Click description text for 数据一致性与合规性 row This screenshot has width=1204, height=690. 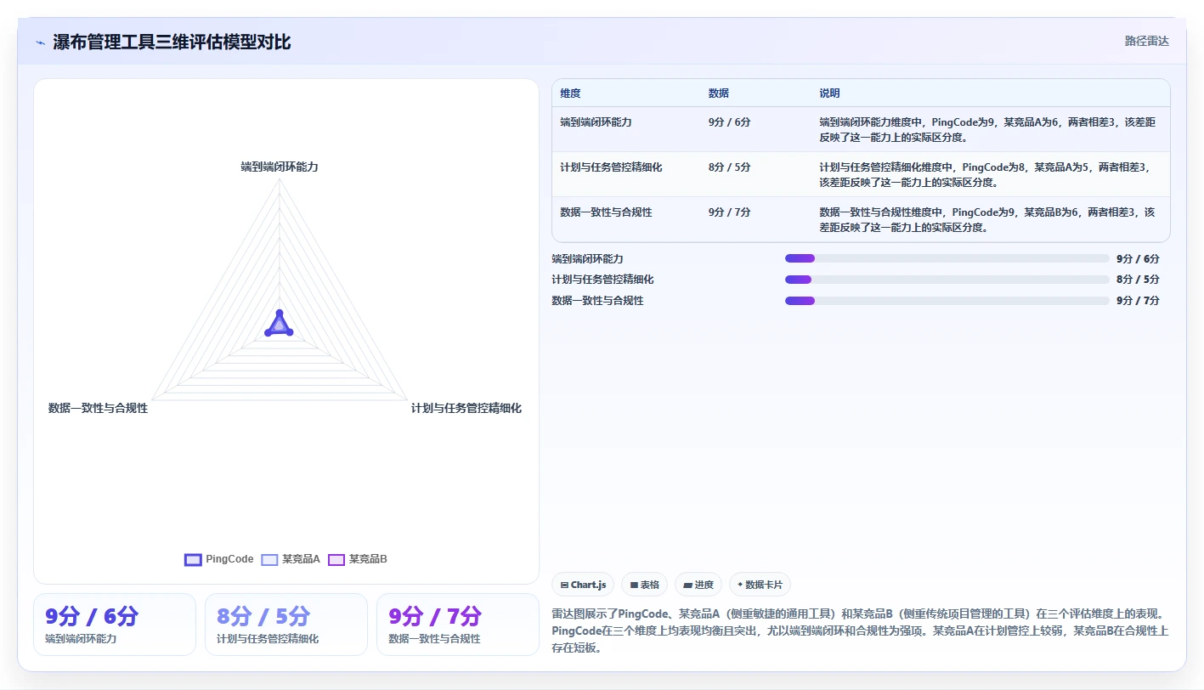(x=987, y=219)
